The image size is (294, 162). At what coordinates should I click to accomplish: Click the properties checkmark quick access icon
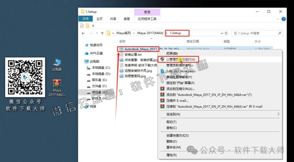pyautogui.click(x=82, y=26)
